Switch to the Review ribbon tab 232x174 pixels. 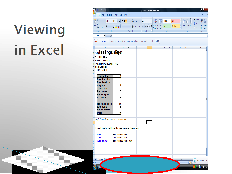pyautogui.click(x=126, y=15)
